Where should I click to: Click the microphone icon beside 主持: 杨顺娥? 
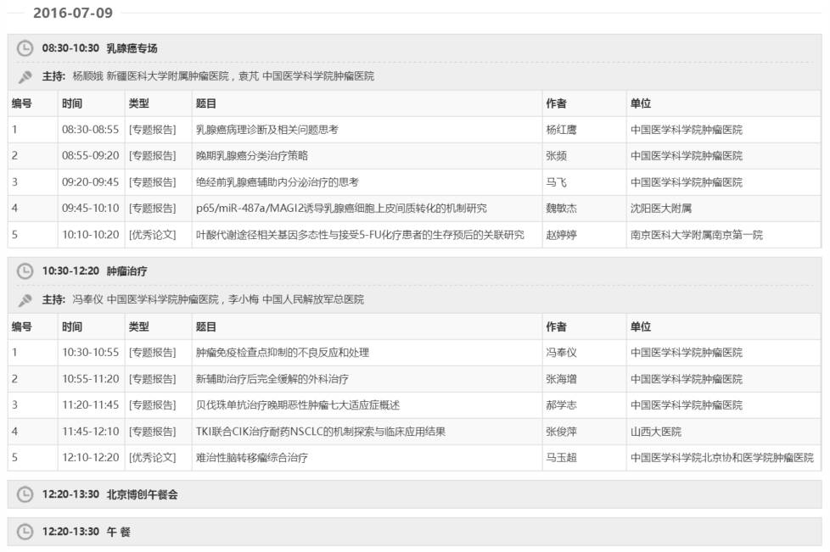tap(25, 76)
